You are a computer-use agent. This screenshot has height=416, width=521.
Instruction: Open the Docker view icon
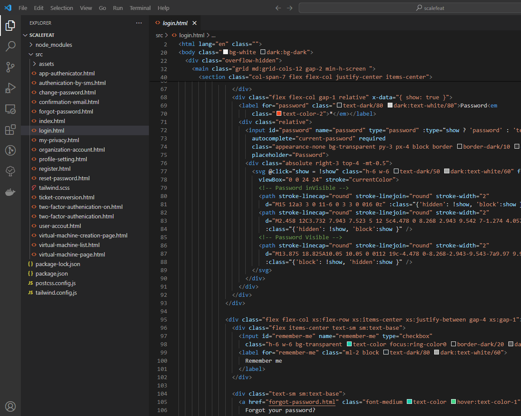tap(10, 192)
